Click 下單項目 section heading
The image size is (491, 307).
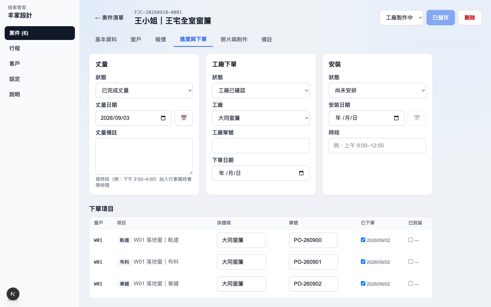click(101, 209)
